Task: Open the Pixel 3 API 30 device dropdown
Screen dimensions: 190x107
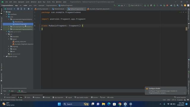Action: pos(135,5)
